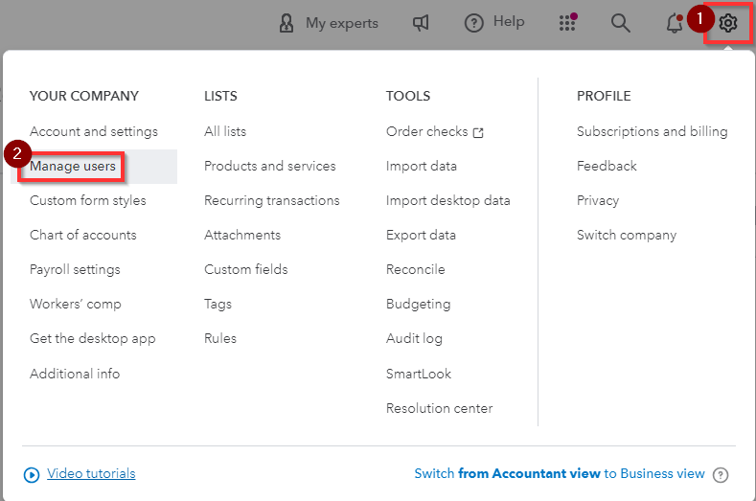Click the announcements megaphone icon

421,23
